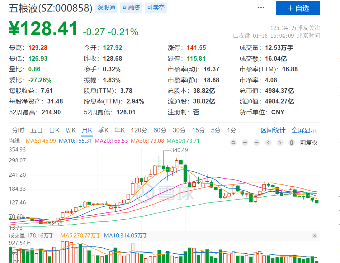Viewport: 340px width, 263px height.
Task: Click the current price ¥128.41
Action: pyautogui.click(x=43, y=28)
